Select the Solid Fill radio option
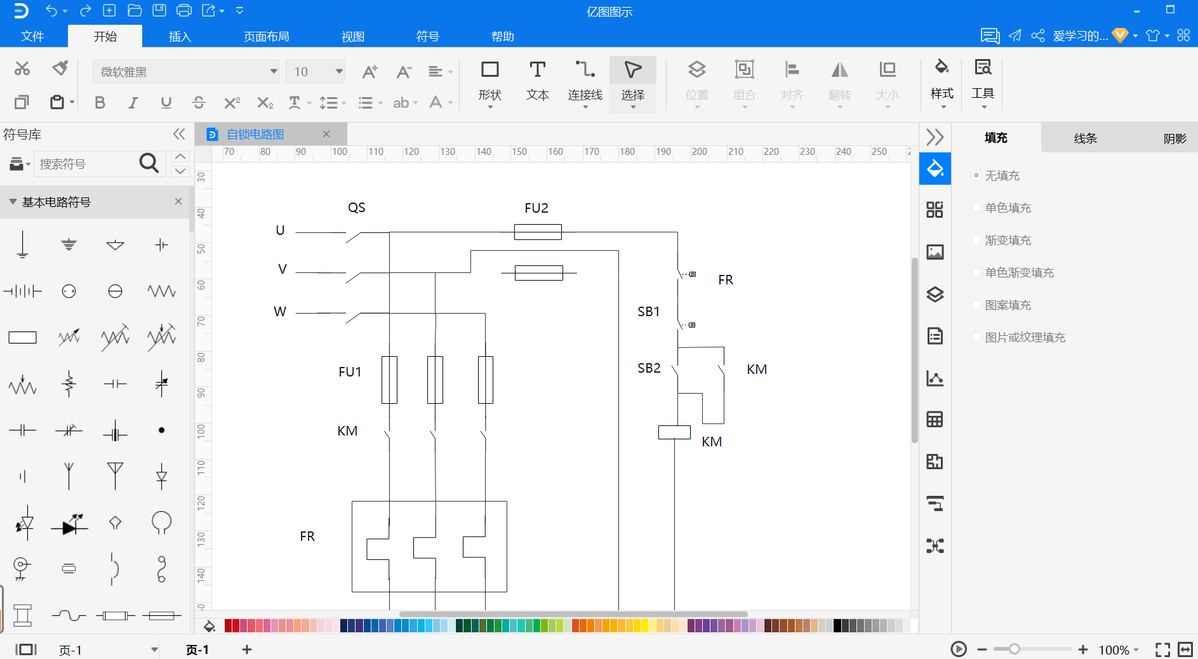 [x=976, y=208]
